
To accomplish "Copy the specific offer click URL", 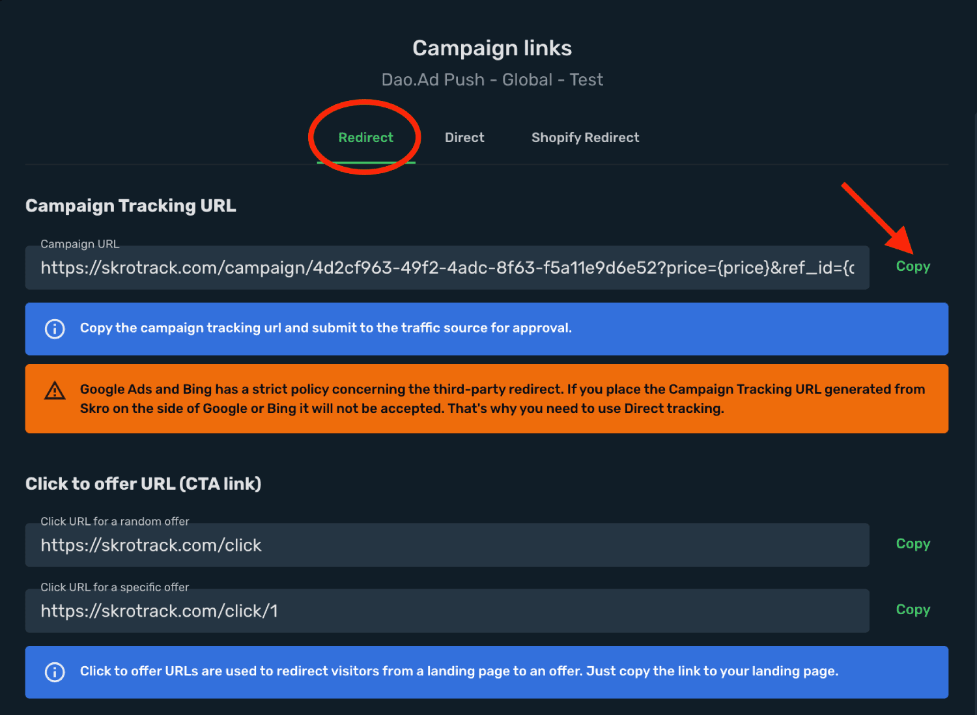I will 913,610.
